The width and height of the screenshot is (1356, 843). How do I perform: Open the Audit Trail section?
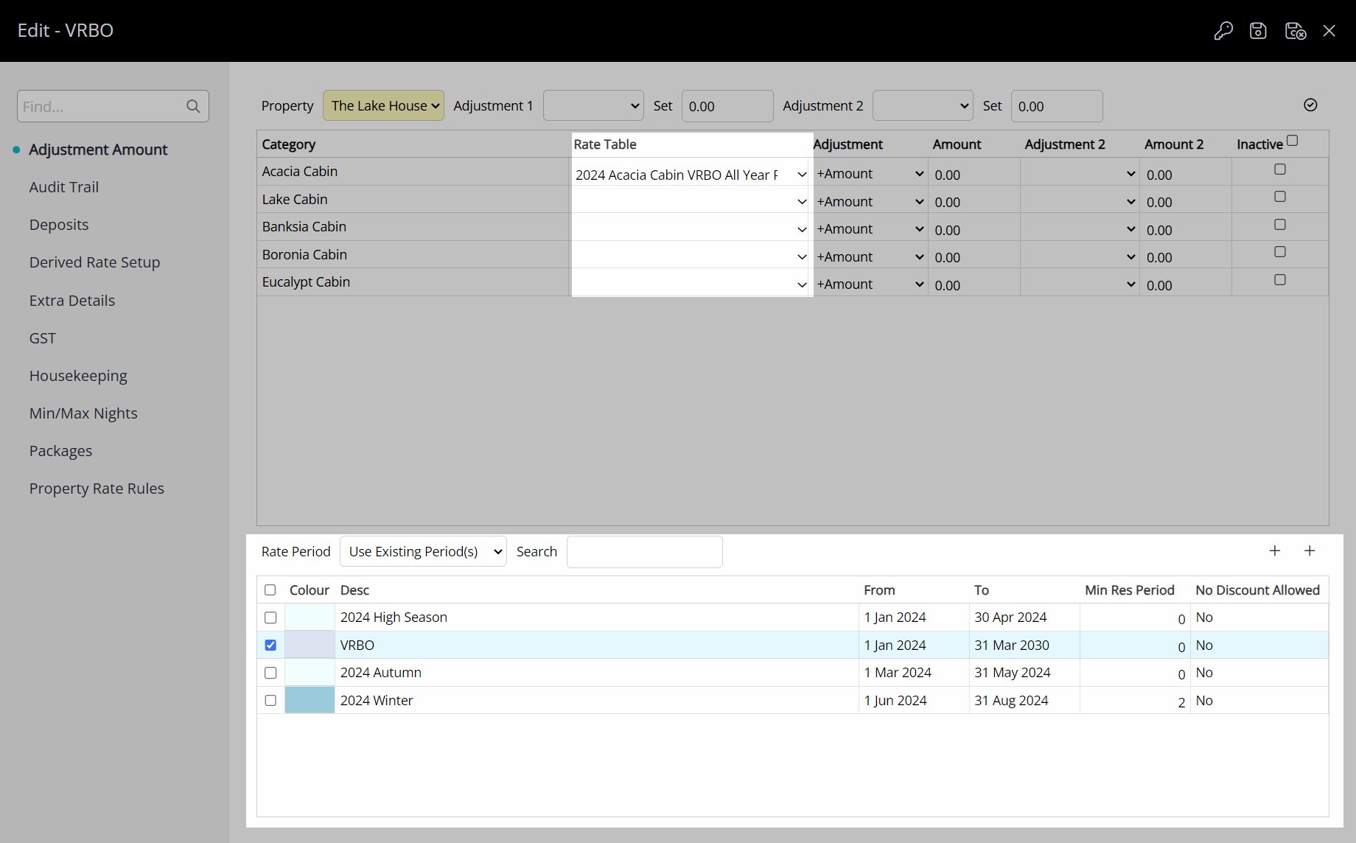pyautogui.click(x=64, y=187)
